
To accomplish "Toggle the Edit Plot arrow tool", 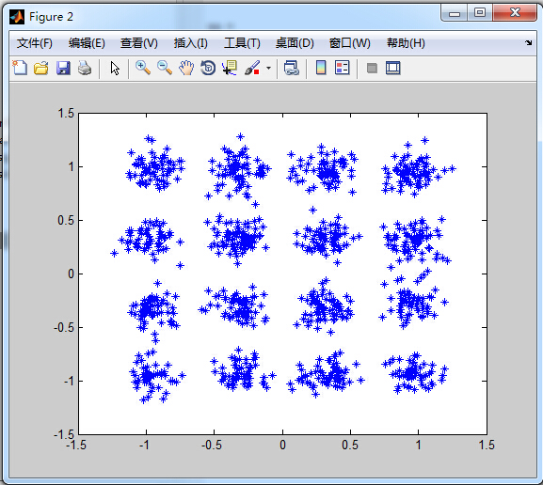I will (x=115, y=69).
